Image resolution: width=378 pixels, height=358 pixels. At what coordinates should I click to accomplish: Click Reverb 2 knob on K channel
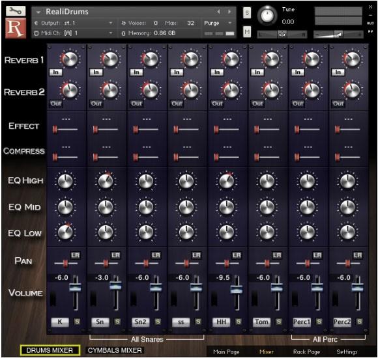pyautogui.click(x=70, y=90)
